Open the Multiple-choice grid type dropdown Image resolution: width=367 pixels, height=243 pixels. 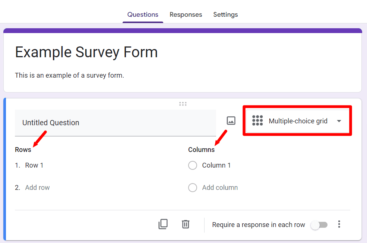pos(297,121)
